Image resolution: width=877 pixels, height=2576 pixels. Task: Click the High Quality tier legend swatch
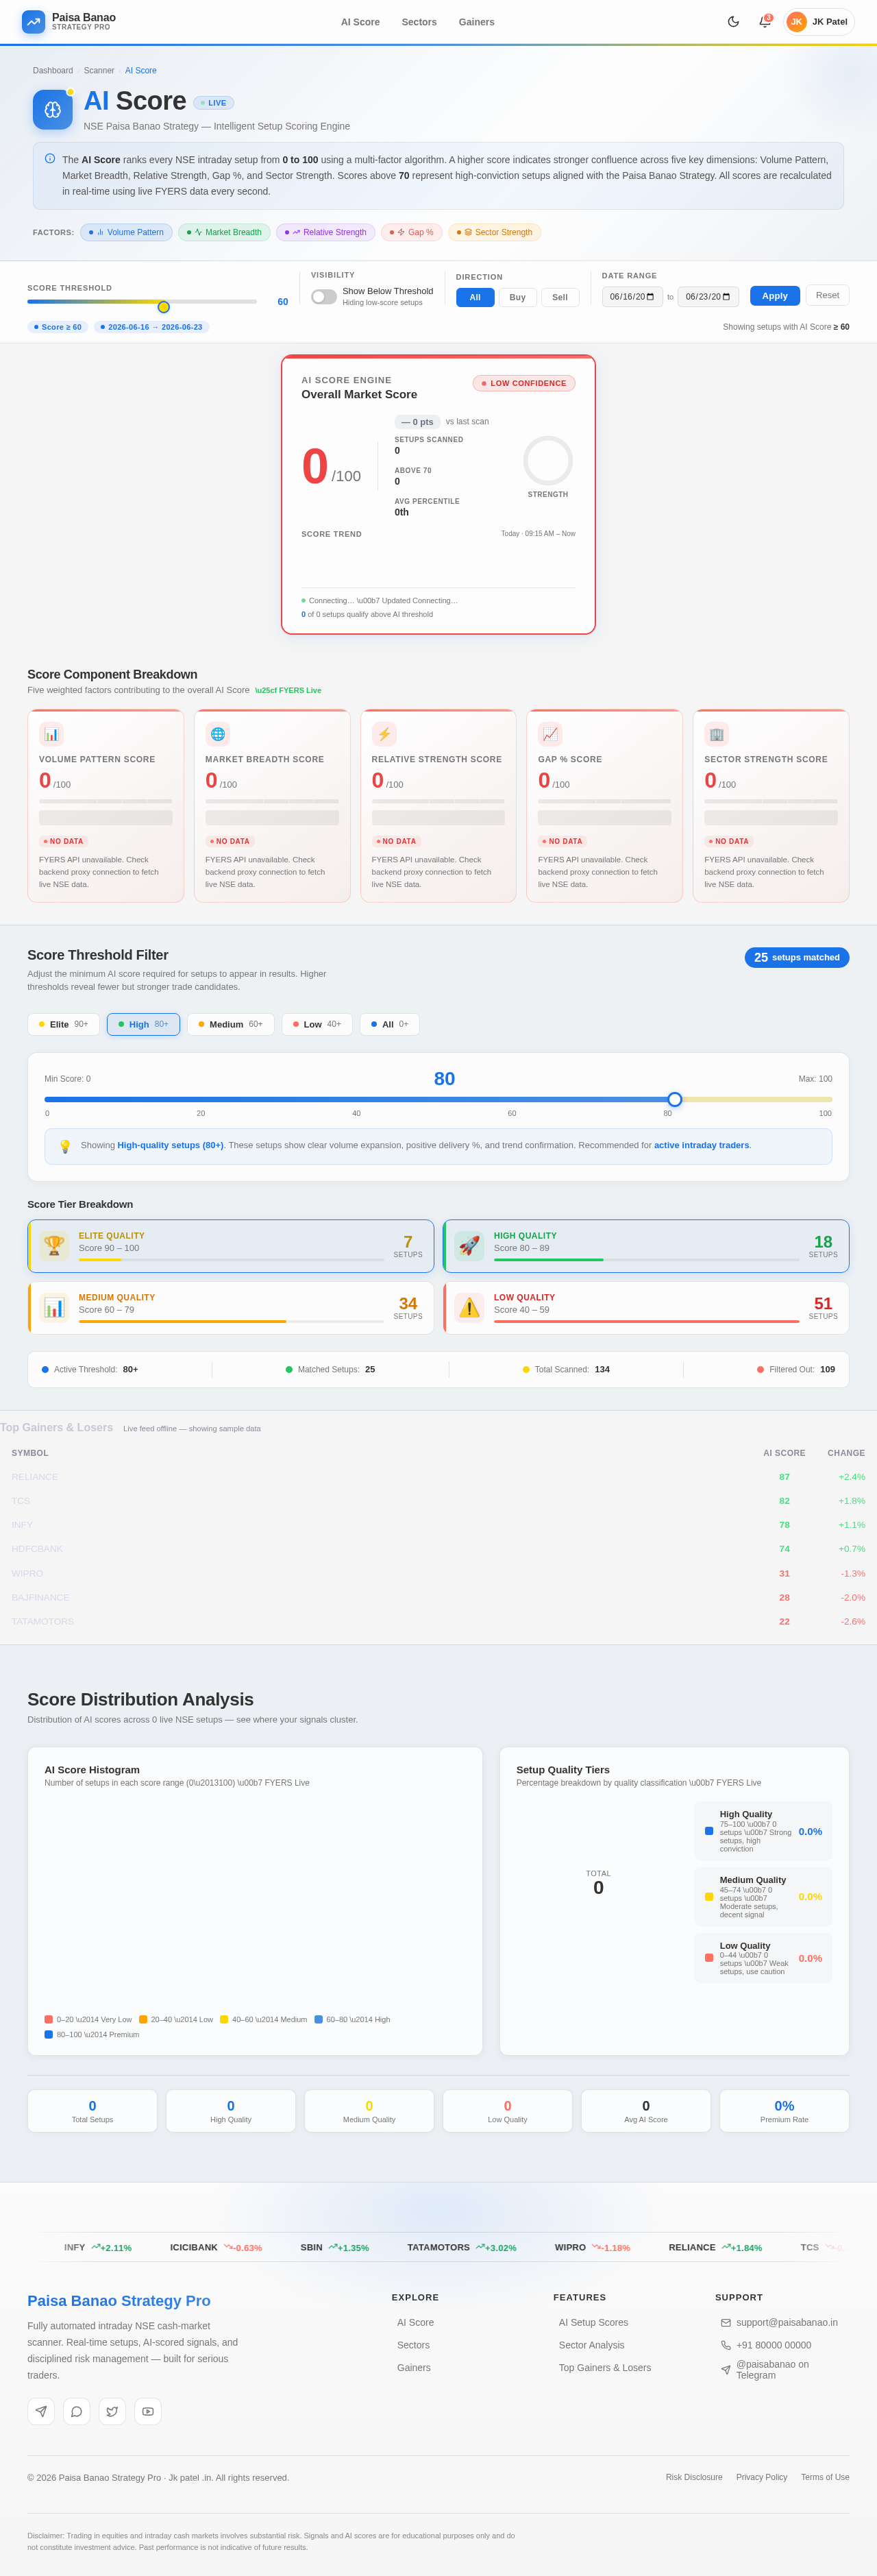709,1831
